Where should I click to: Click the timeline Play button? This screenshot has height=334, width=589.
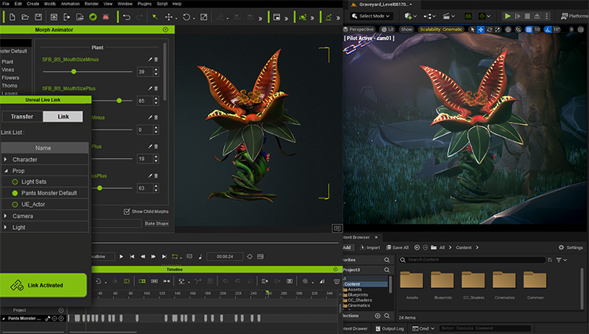pyautogui.click(x=121, y=256)
